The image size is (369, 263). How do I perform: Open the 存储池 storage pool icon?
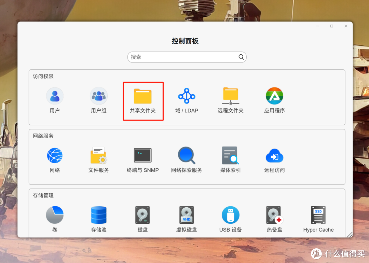[99, 215]
